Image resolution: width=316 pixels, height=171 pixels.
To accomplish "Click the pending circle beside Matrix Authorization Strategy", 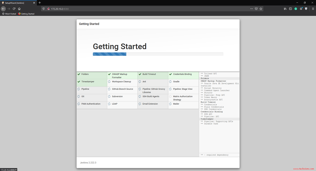I will [x=171, y=97].
